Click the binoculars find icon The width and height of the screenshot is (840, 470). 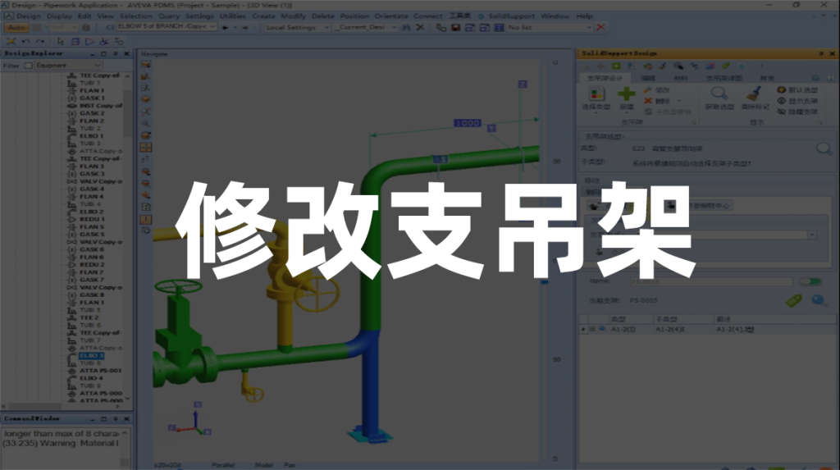pos(406,27)
